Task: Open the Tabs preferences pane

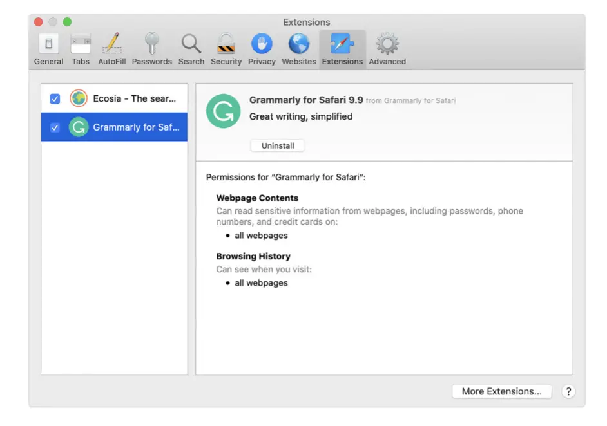Action: (x=81, y=50)
